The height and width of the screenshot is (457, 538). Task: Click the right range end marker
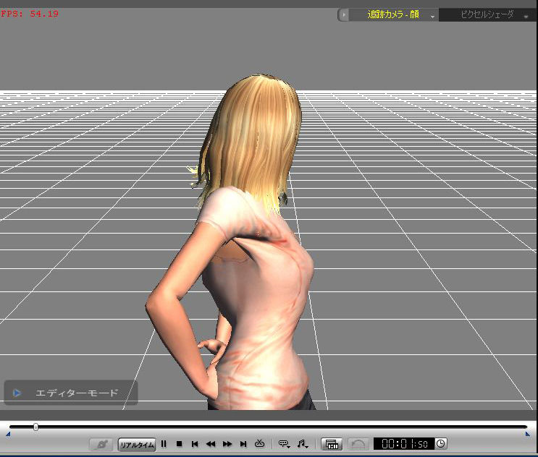(x=528, y=435)
